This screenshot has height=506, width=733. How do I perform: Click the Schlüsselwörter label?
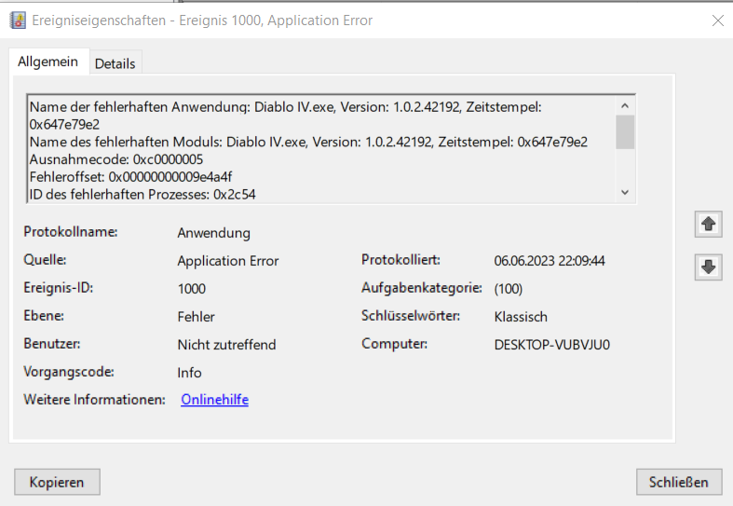click(x=411, y=316)
